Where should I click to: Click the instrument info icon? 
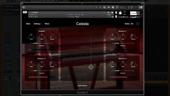(x=112, y=13)
